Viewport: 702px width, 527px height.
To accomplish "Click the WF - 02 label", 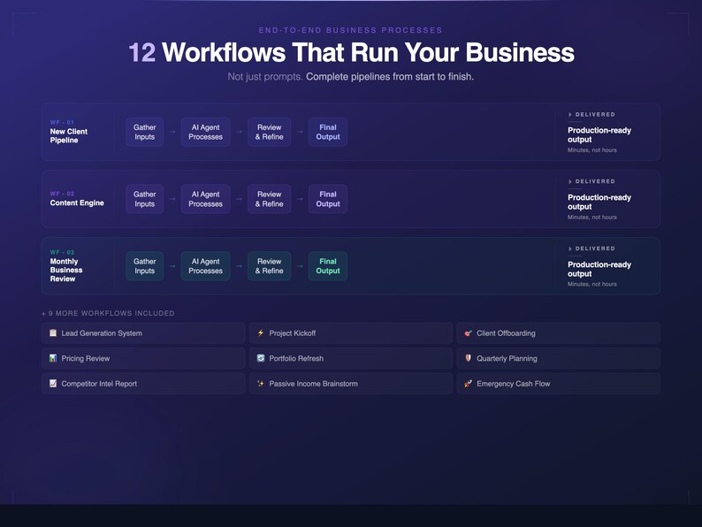I will (x=62, y=194).
